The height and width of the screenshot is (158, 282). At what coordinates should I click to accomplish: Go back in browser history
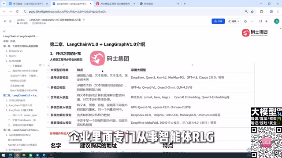click(4, 11)
